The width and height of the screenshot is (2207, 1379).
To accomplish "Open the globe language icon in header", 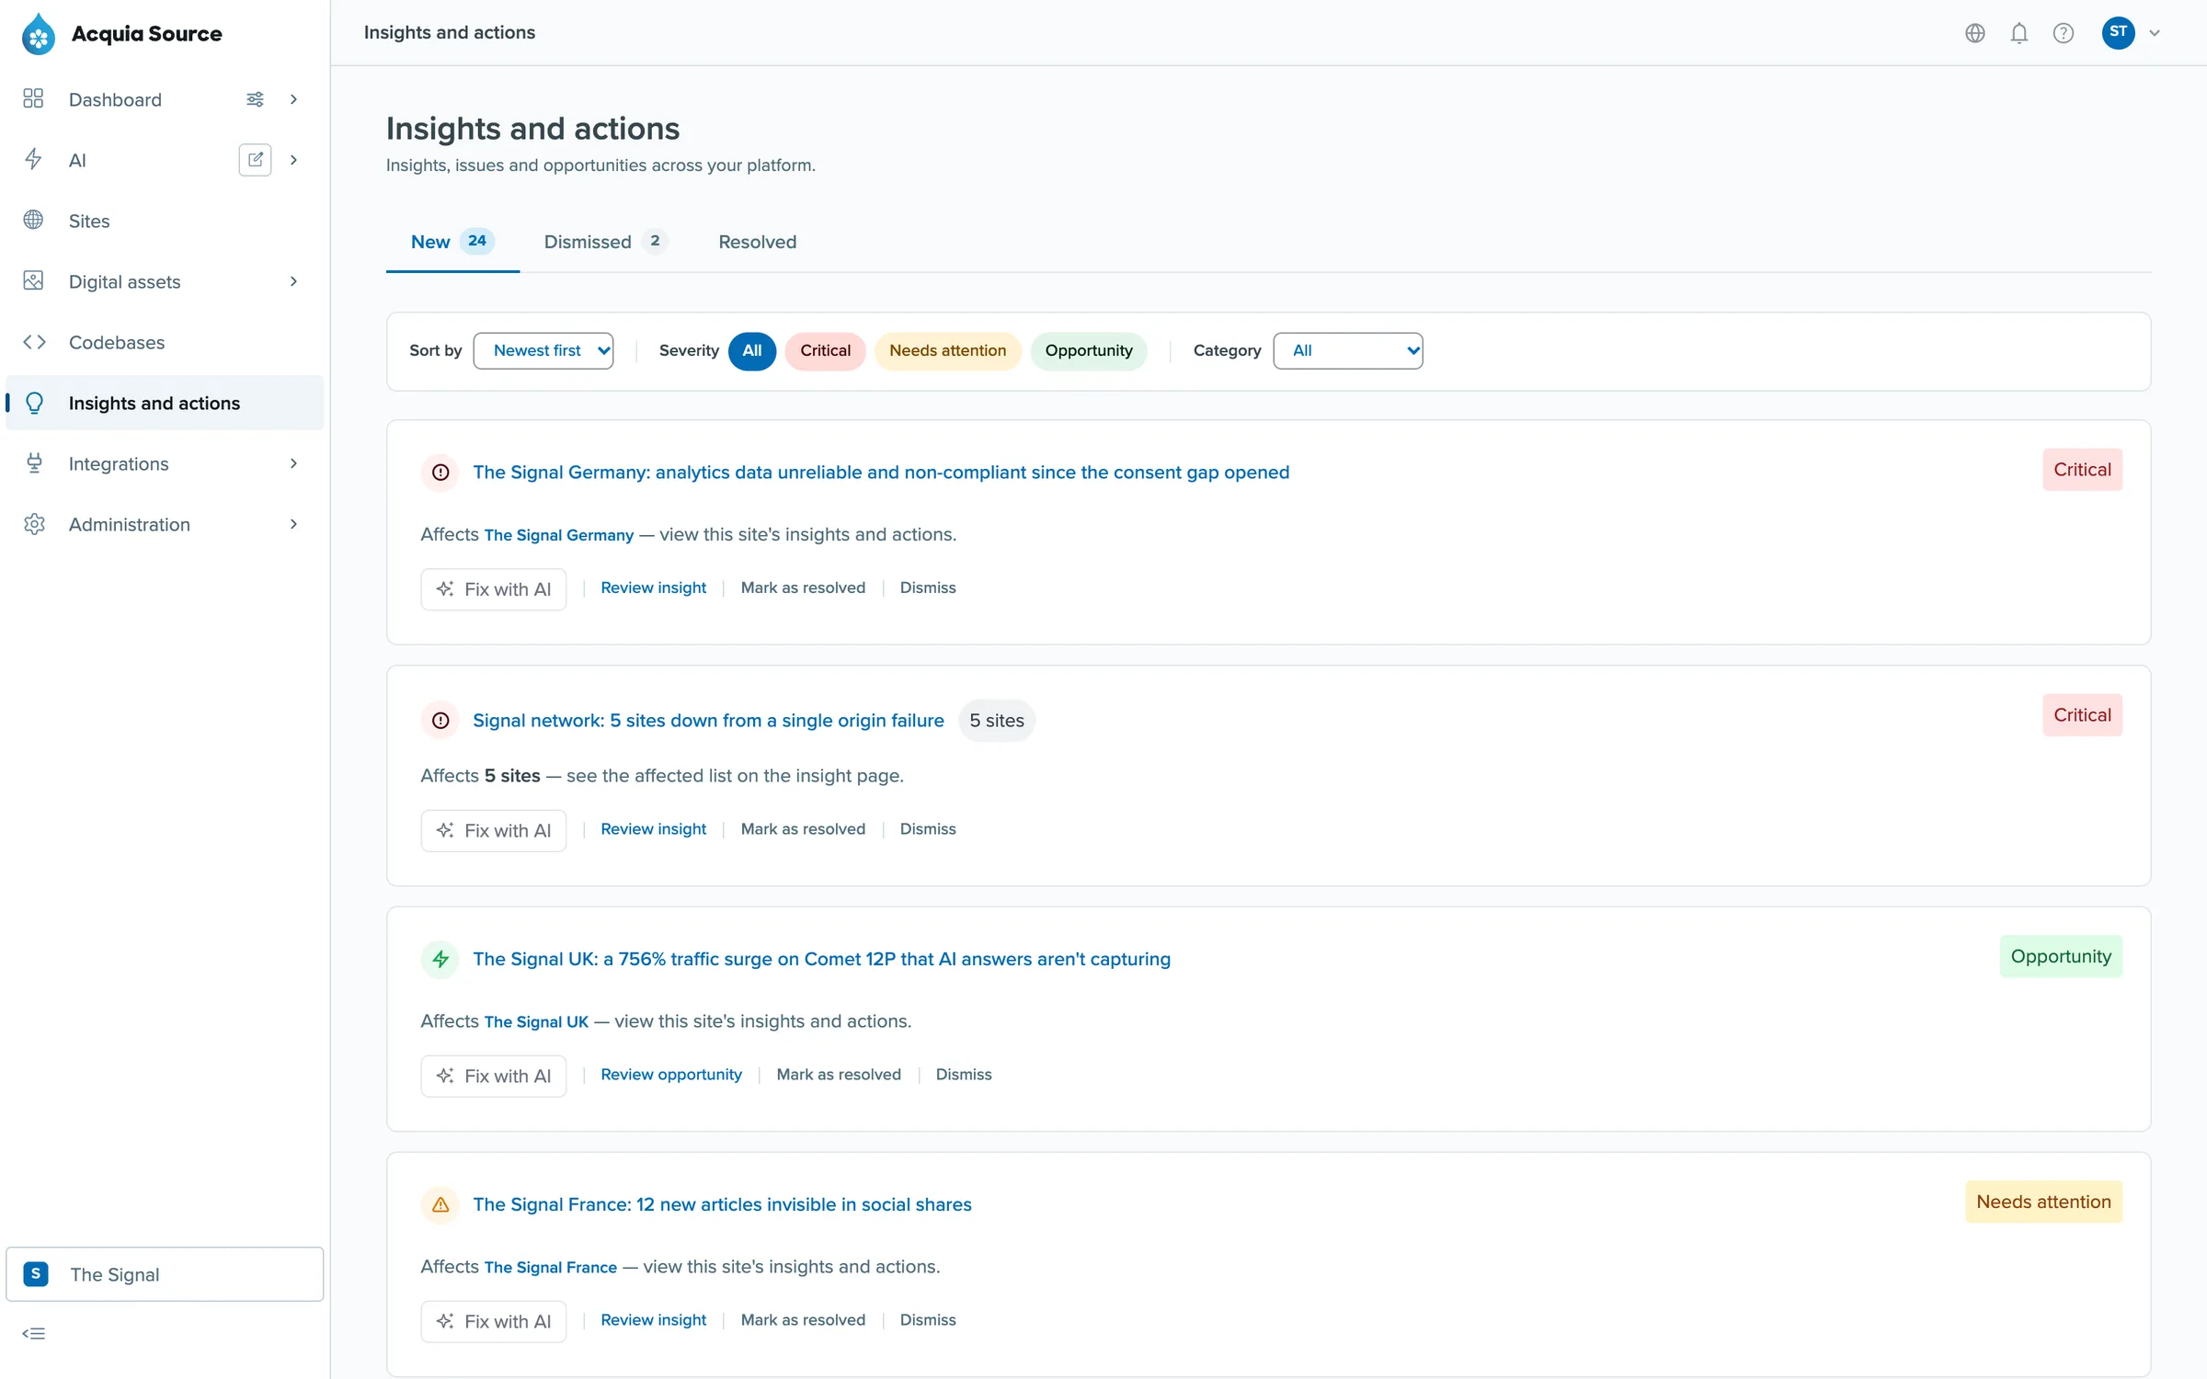I will pyautogui.click(x=1975, y=33).
